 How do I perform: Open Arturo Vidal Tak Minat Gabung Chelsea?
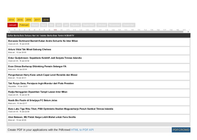click(30, 49)
